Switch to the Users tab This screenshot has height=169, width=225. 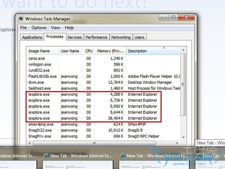pyautogui.click(x=139, y=37)
